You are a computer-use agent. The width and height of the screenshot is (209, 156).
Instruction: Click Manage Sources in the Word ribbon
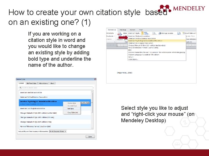(166, 33)
